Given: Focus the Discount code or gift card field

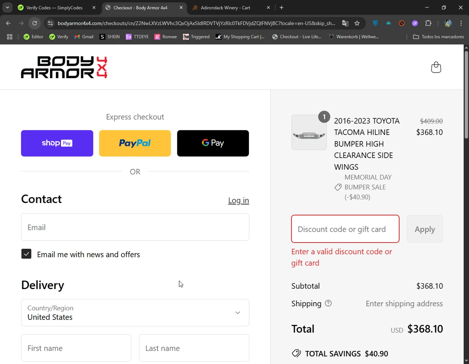Looking at the screenshot, I should coord(345,229).
